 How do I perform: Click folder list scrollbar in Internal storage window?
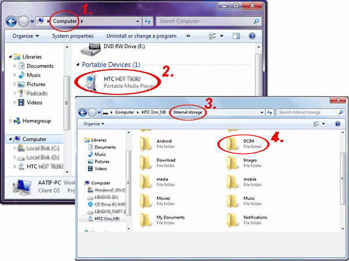[x=343, y=177]
